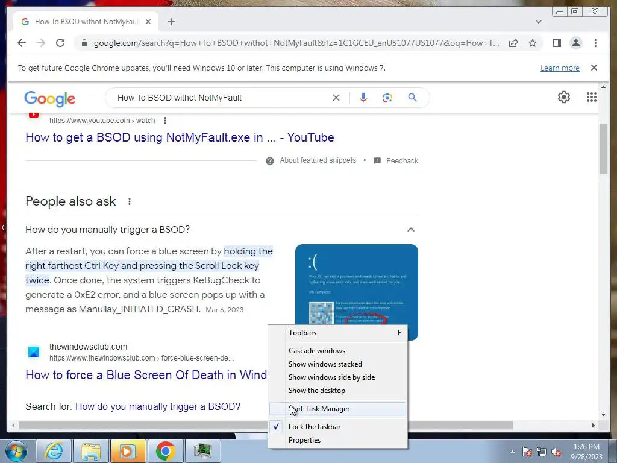Open options dots beside People also ask
Image resolution: width=617 pixels, height=463 pixels.
pos(129,201)
